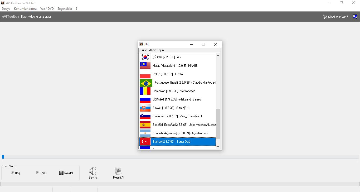Choose Türkçe [2.8.7.67] - Taner Dağ entry
Viewport: 360px width, 192px height.
point(177,142)
